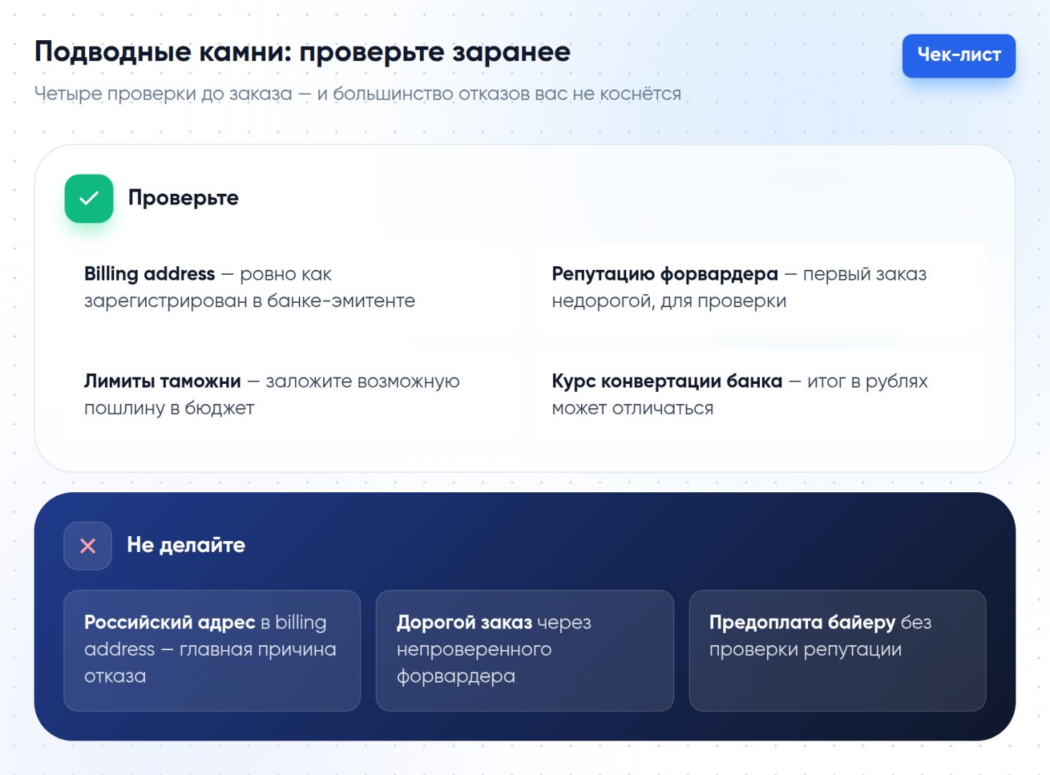Open the Предоплата байеру warning card
Viewport: 1050px width, 775px height.
837,651
